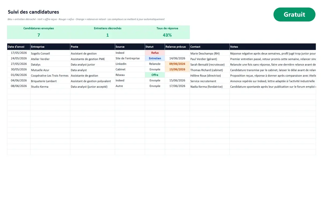Select the Thomas Richard (cabinet) contact cell
323x215 pixels.
pos(210,70)
